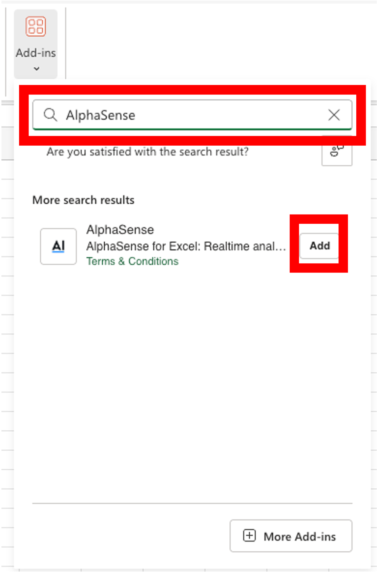Image resolution: width=377 pixels, height=573 pixels.
Task: Click the satisfied with search result prompt
Action: click(147, 152)
